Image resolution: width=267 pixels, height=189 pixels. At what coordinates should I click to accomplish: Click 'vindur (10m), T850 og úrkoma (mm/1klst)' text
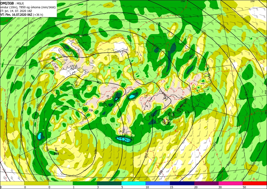(x=28, y=7)
